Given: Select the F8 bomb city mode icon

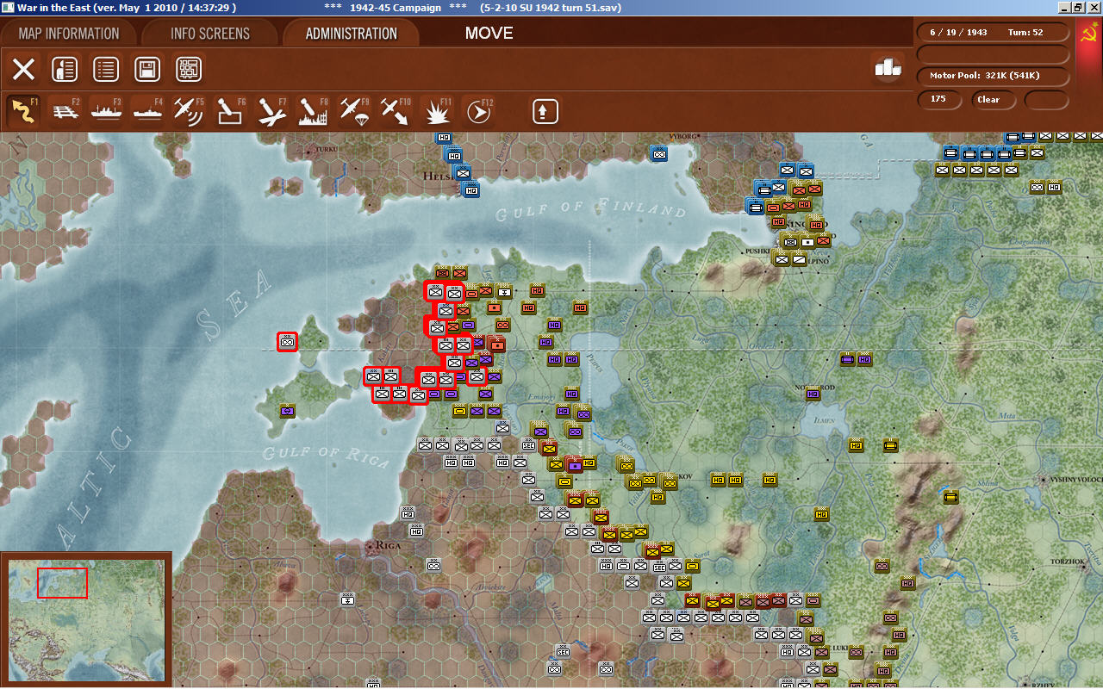Looking at the screenshot, I should coord(313,111).
